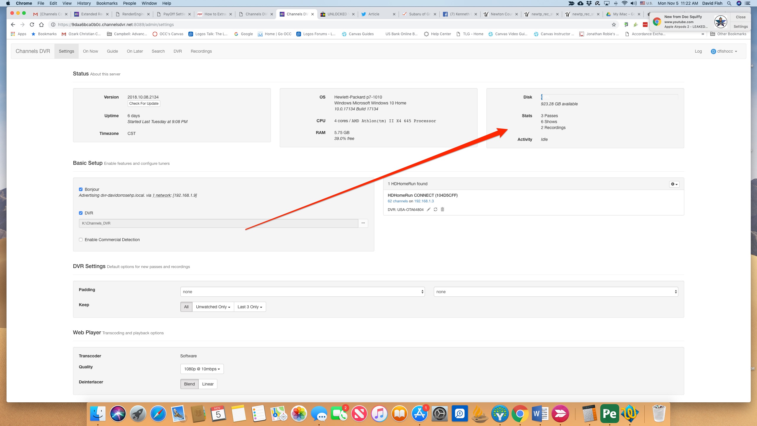Reload the page with the refresh icon

pos(32,25)
